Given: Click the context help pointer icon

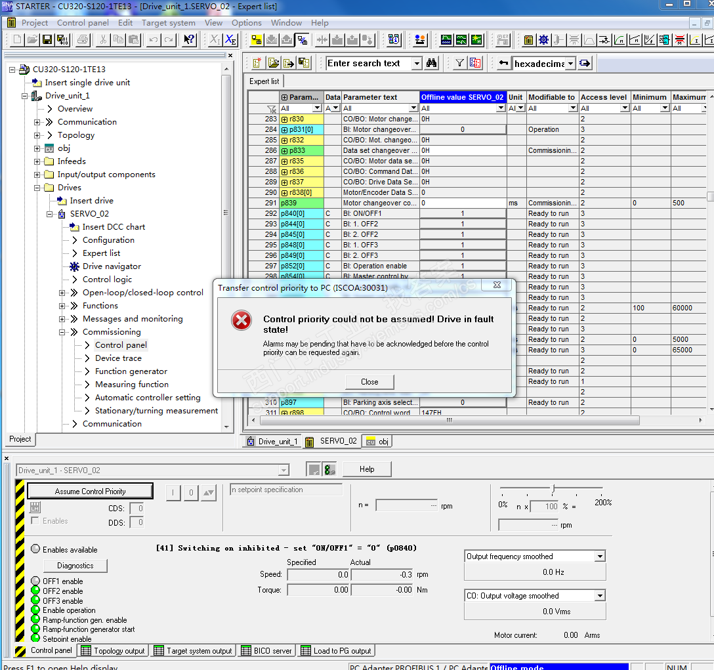Looking at the screenshot, I should click(x=189, y=40).
